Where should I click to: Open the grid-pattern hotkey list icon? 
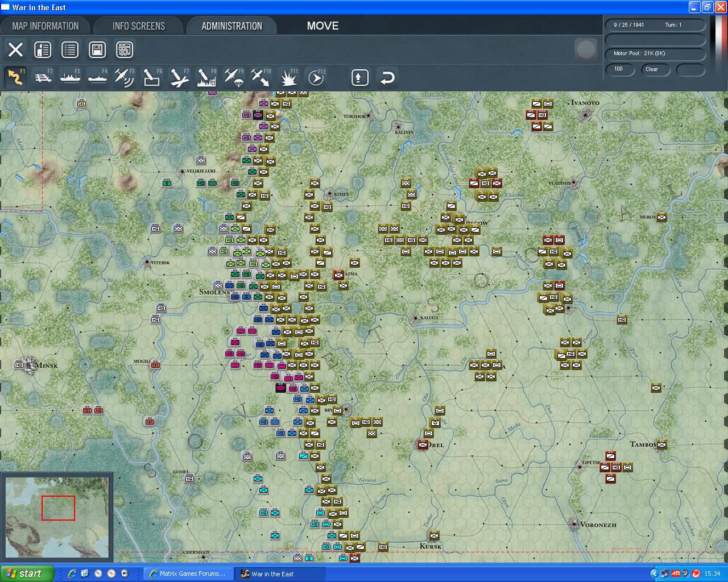pyautogui.click(x=125, y=49)
